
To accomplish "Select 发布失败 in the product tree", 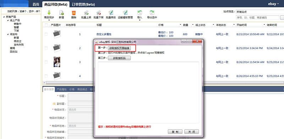I will point(19,45).
